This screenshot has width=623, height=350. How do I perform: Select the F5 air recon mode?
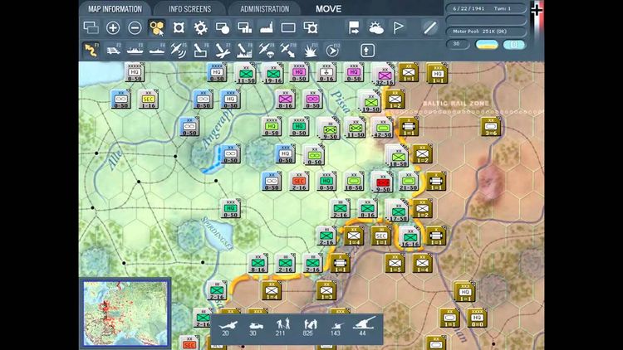(x=179, y=51)
